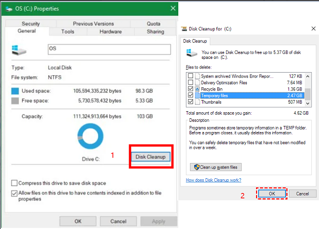The height and width of the screenshot is (229, 319).
Task: Uncheck Allow files to have contents indexed
Action: (14, 193)
